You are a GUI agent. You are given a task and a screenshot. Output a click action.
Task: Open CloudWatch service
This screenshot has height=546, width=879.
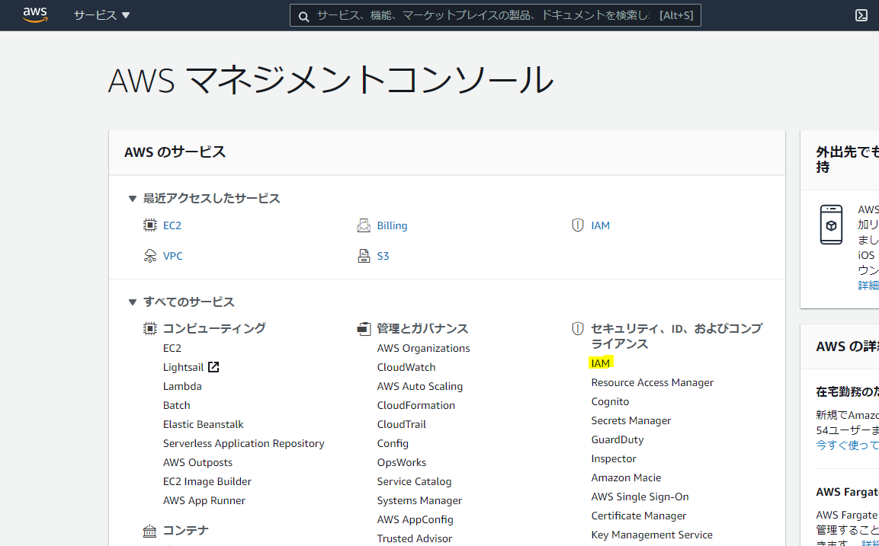click(x=406, y=367)
